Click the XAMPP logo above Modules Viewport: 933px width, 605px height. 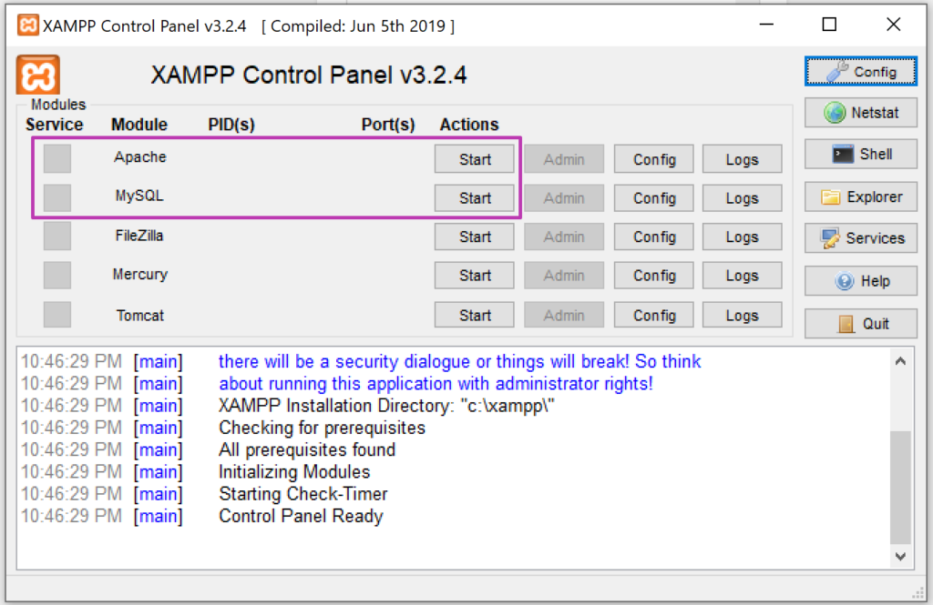tap(37, 74)
